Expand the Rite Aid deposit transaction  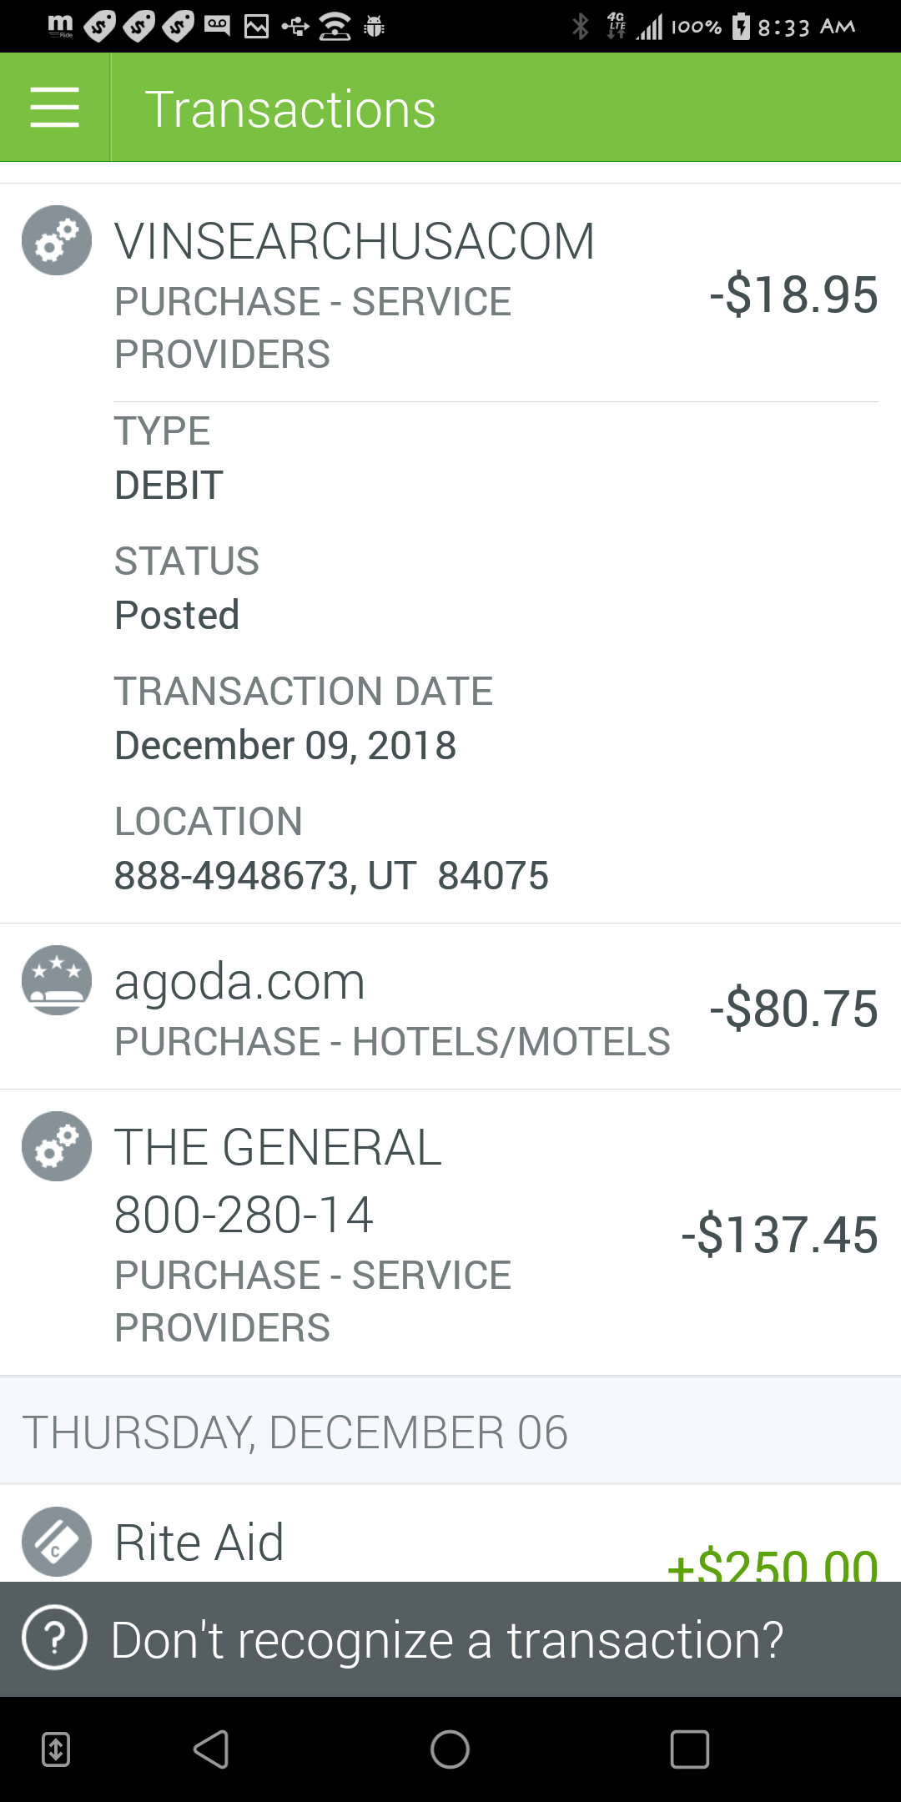point(450,1533)
